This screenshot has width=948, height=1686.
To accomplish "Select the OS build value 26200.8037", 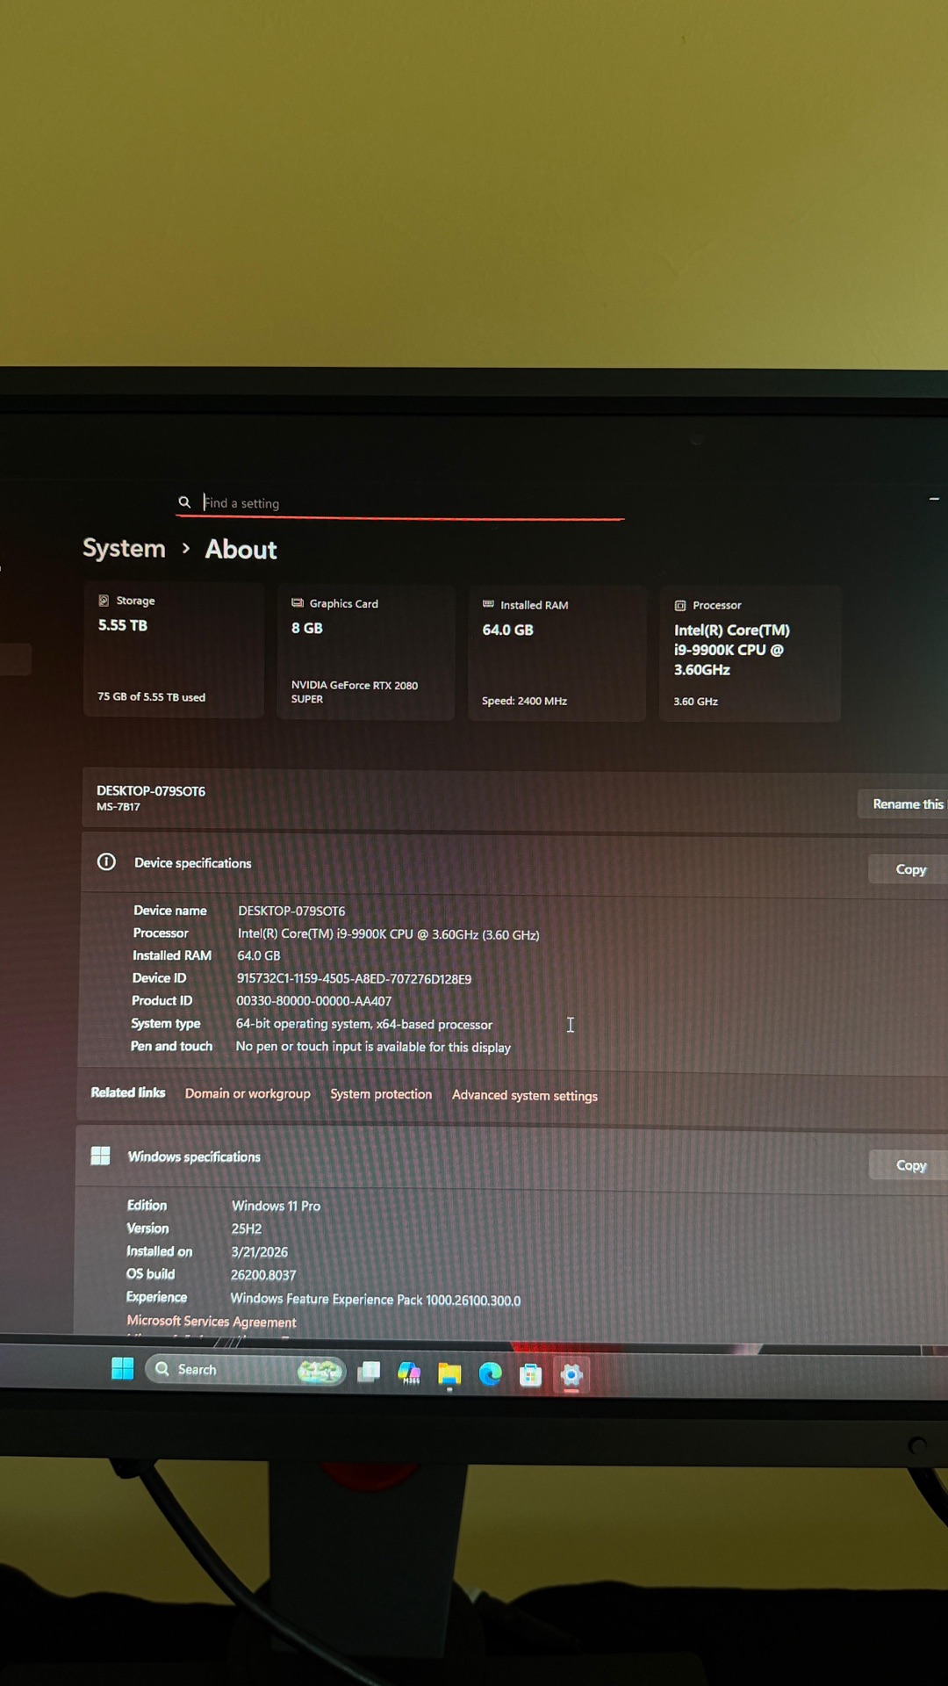I will (263, 1274).
